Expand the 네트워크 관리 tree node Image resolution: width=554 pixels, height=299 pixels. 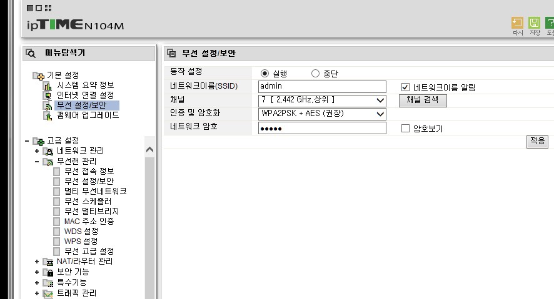(x=37, y=151)
